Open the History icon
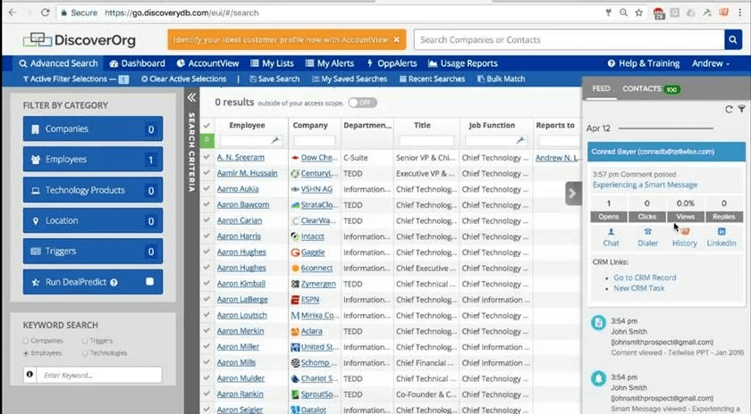Screen dimensions: 751x414 coord(685,237)
